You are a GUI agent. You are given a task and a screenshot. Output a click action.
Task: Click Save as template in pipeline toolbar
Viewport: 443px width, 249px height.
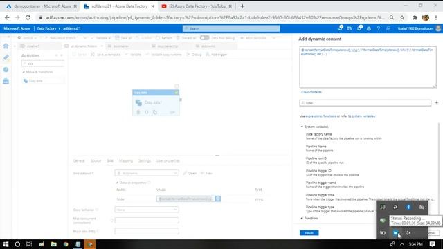point(106,55)
